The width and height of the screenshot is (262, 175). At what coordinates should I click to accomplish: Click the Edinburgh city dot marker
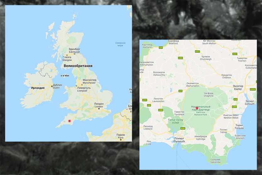tap(75, 54)
